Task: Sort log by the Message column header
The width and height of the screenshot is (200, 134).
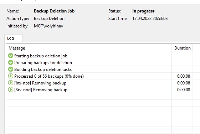Action: 17,48
